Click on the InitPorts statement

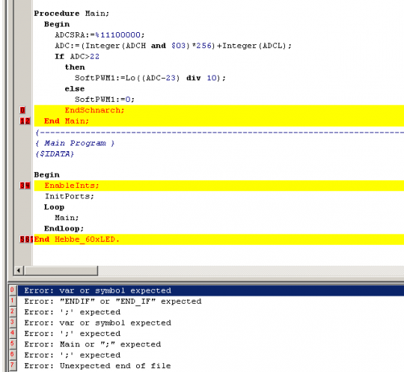click(x=70, y=196)
